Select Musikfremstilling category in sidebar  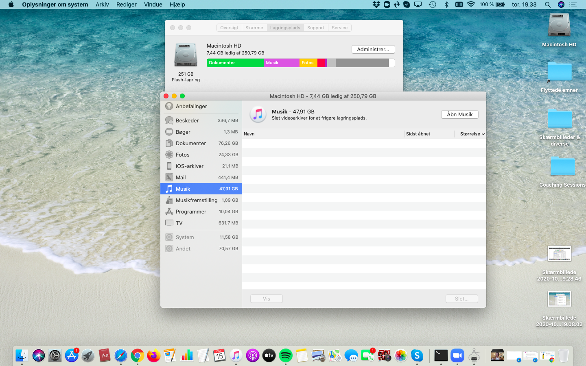point(201,200)
